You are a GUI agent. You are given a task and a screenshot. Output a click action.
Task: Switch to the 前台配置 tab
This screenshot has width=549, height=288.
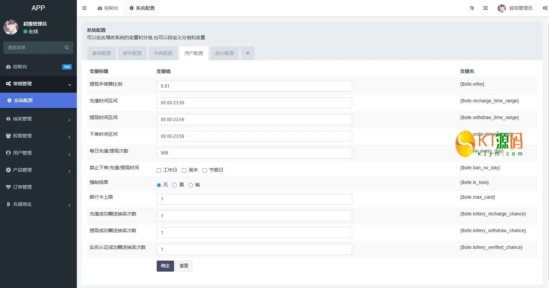point(225,53)
